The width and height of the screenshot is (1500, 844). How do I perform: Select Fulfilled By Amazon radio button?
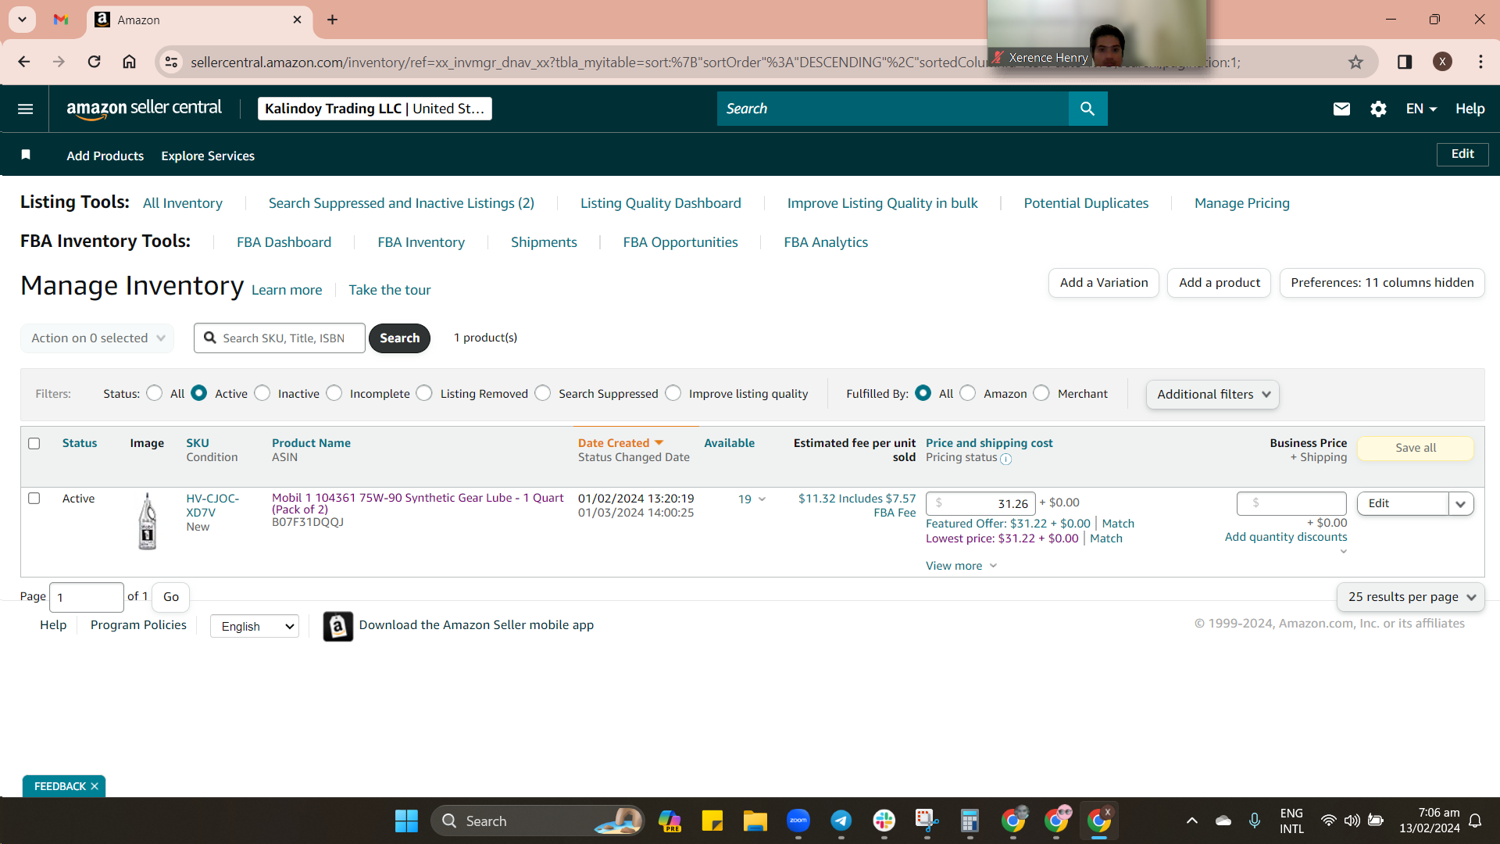point(968,393)
